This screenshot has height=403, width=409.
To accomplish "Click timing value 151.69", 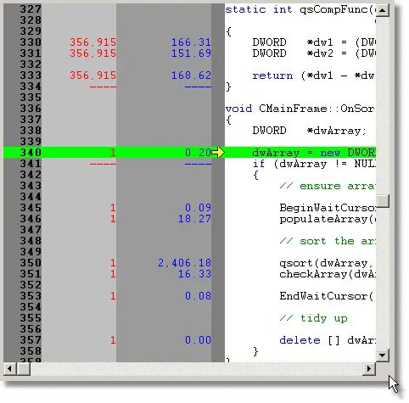I will click(x=191, y=53).
